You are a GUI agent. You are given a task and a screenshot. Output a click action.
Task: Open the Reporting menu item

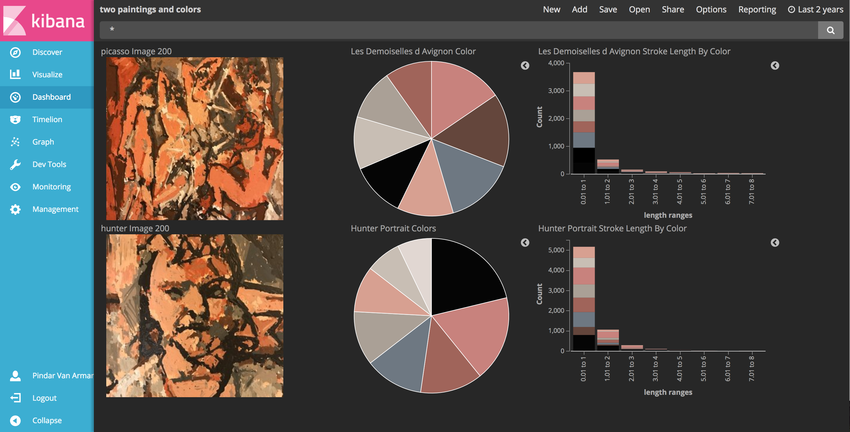click(x=757, y=9)
